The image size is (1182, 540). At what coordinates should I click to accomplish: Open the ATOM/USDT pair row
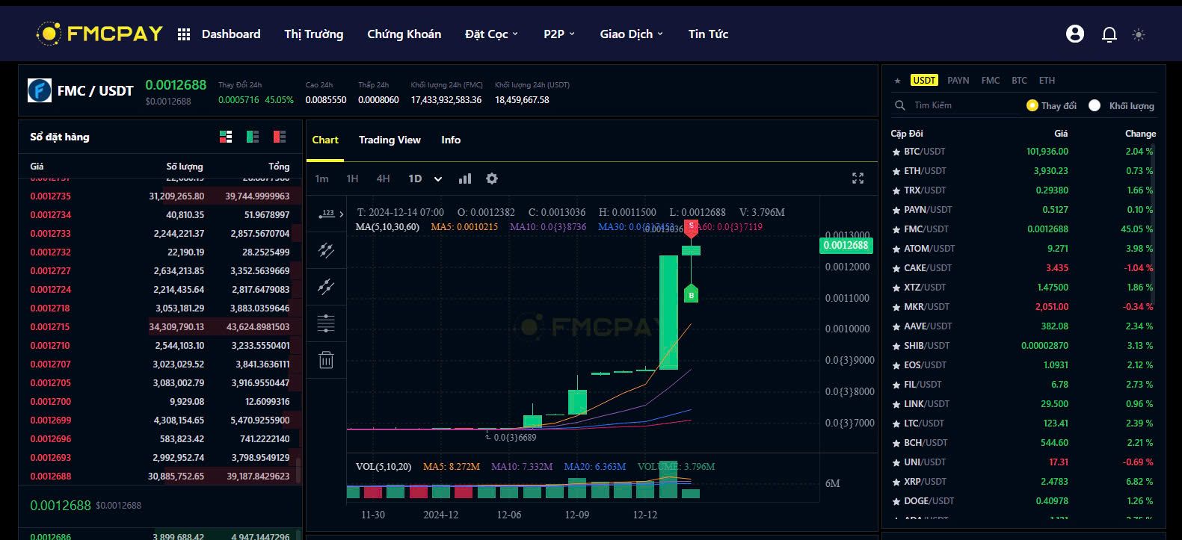point(1024,249)
